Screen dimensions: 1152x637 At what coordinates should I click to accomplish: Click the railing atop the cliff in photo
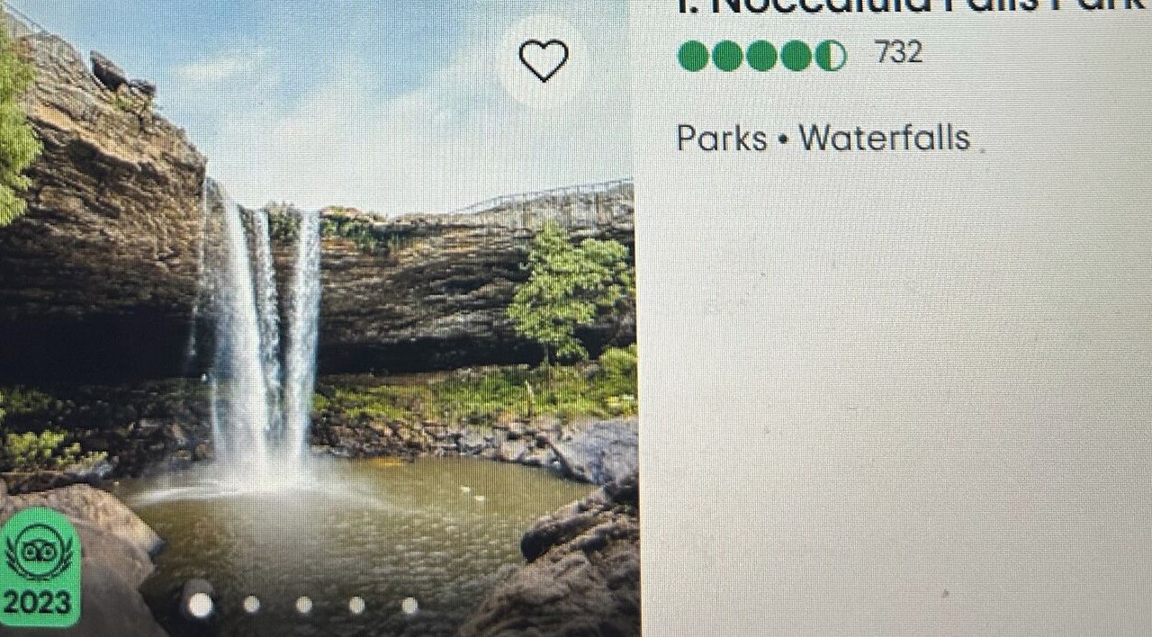point(549,198)
